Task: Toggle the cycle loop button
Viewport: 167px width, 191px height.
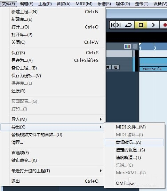Action: click(x=128, y=25)
